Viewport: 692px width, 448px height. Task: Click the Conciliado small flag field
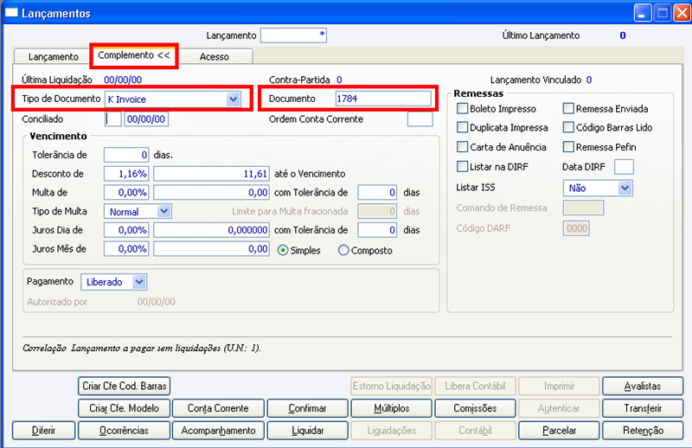(x=112, y=119)
